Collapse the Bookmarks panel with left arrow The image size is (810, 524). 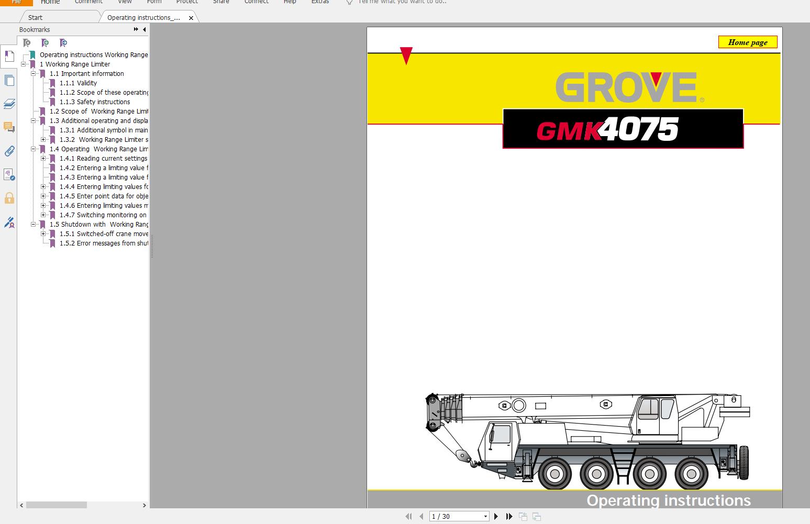pos(144,30)
